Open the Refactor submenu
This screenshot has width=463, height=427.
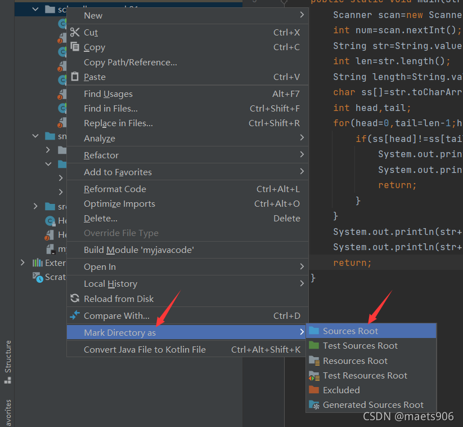point(187,155)
